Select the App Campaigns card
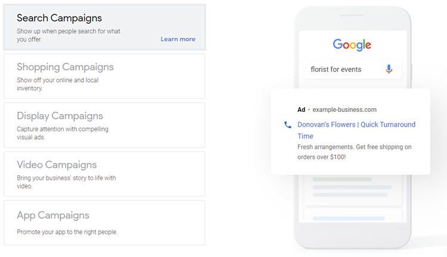 click(x=105, y=223)
